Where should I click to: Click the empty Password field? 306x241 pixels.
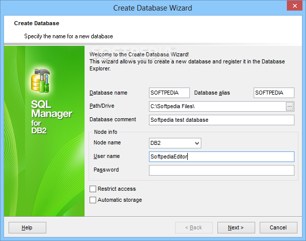click(x=221, y=171)
